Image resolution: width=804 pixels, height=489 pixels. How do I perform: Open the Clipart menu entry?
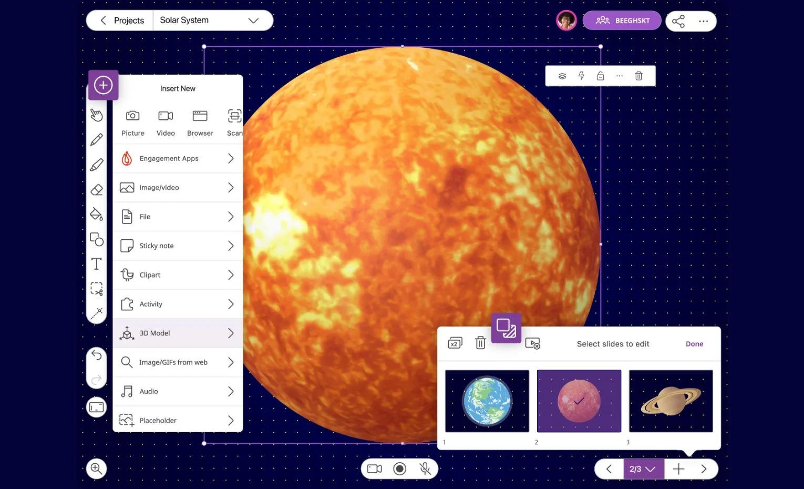click(x=178, y=275)
